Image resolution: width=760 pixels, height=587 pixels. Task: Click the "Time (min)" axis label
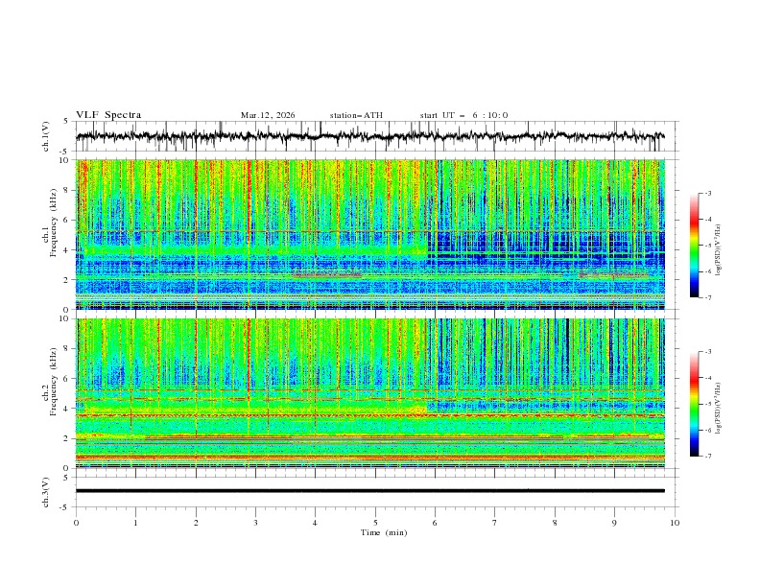tap(384, 532)
